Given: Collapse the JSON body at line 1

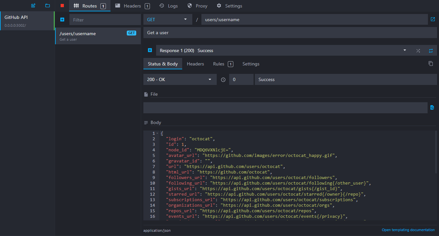Looking at the screenshot, I should pos(157,133).
